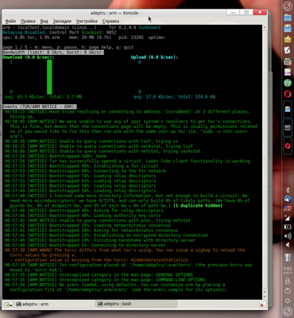
Task: Close the current Konsole tab with red X
Action: click(262, 304)
